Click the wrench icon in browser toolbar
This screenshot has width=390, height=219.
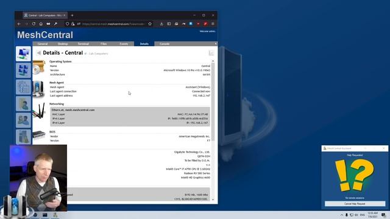tap(55, 24)
